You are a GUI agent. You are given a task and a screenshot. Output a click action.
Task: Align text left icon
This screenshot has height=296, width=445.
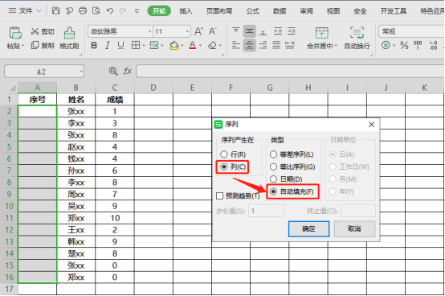pyautogui.click(x=235, y=45)
